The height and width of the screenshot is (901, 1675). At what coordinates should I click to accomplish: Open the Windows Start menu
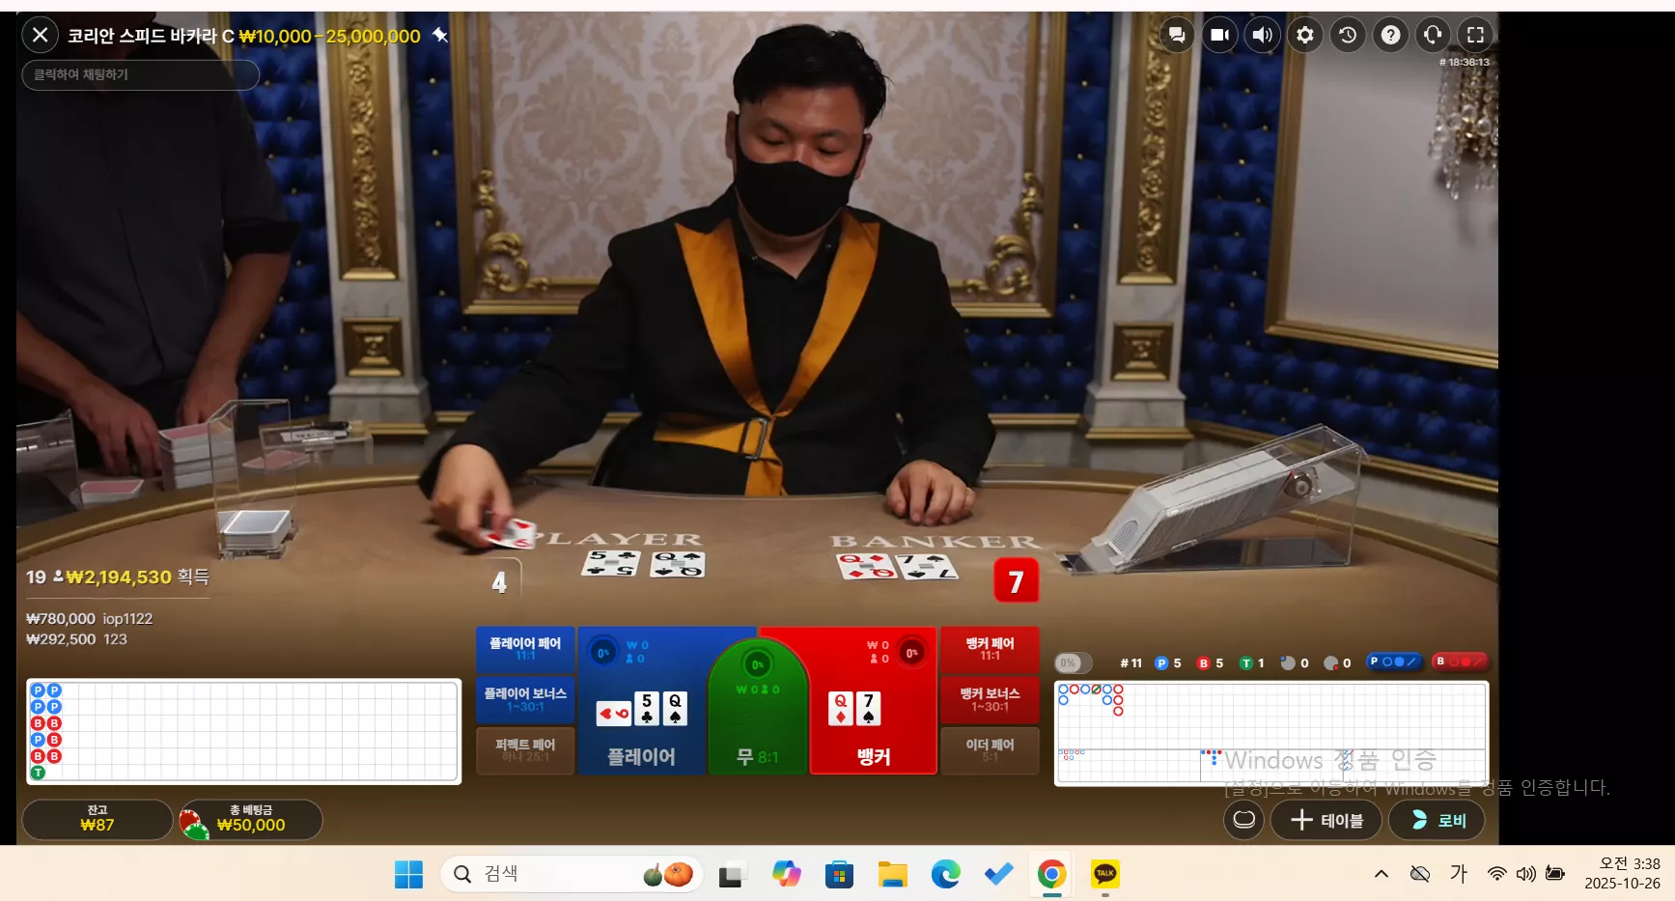tap(408, 874)
